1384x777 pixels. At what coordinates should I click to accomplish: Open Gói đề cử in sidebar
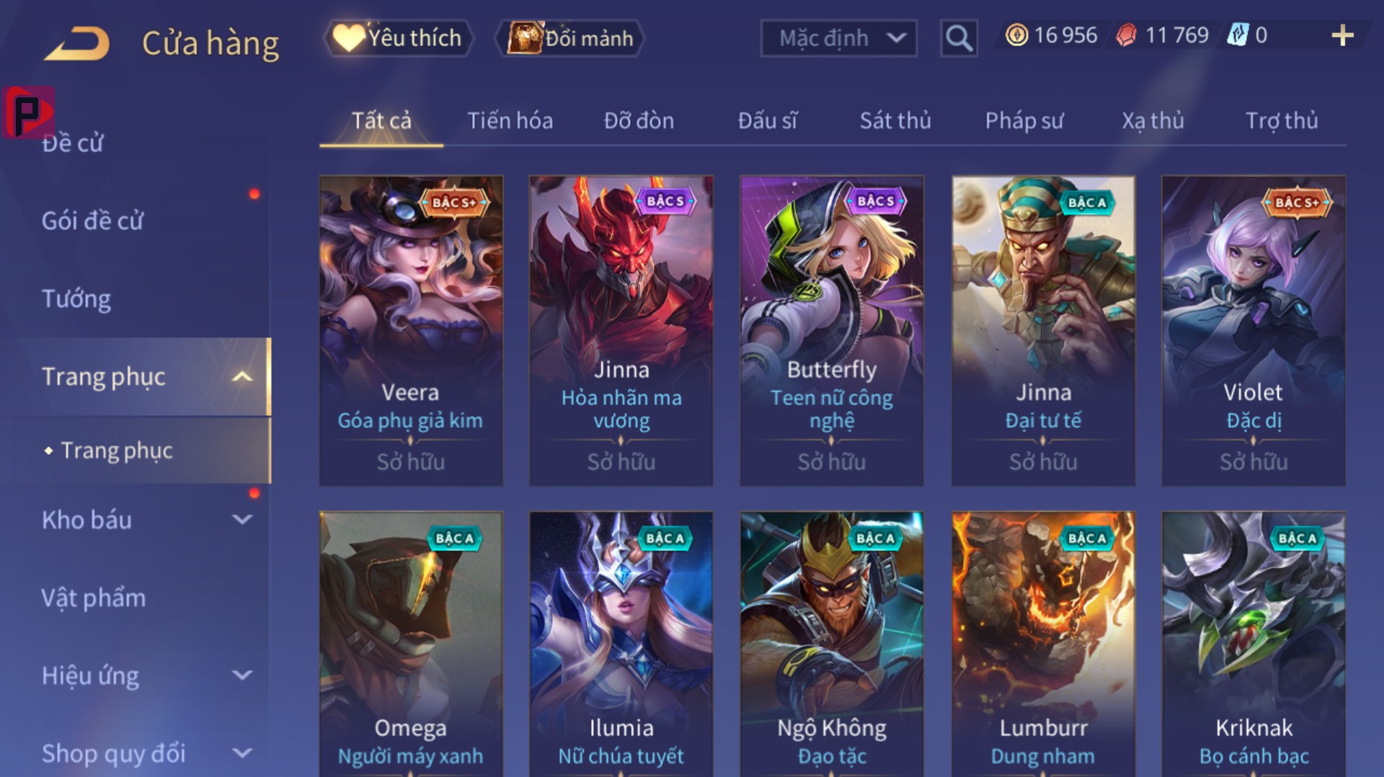(x=92, y=221)
